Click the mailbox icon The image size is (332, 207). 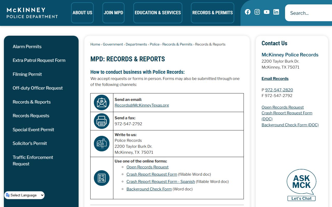pyautogui.click(x=102, y=144)
